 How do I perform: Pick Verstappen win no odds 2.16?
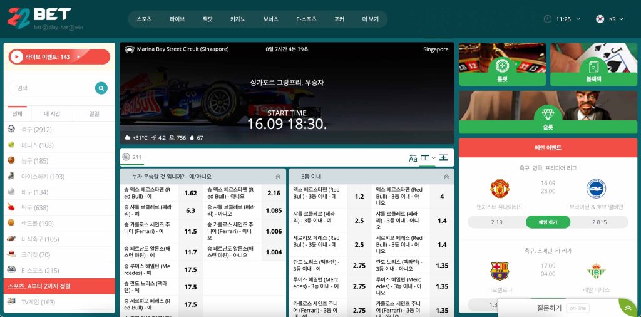click(274, 193)
